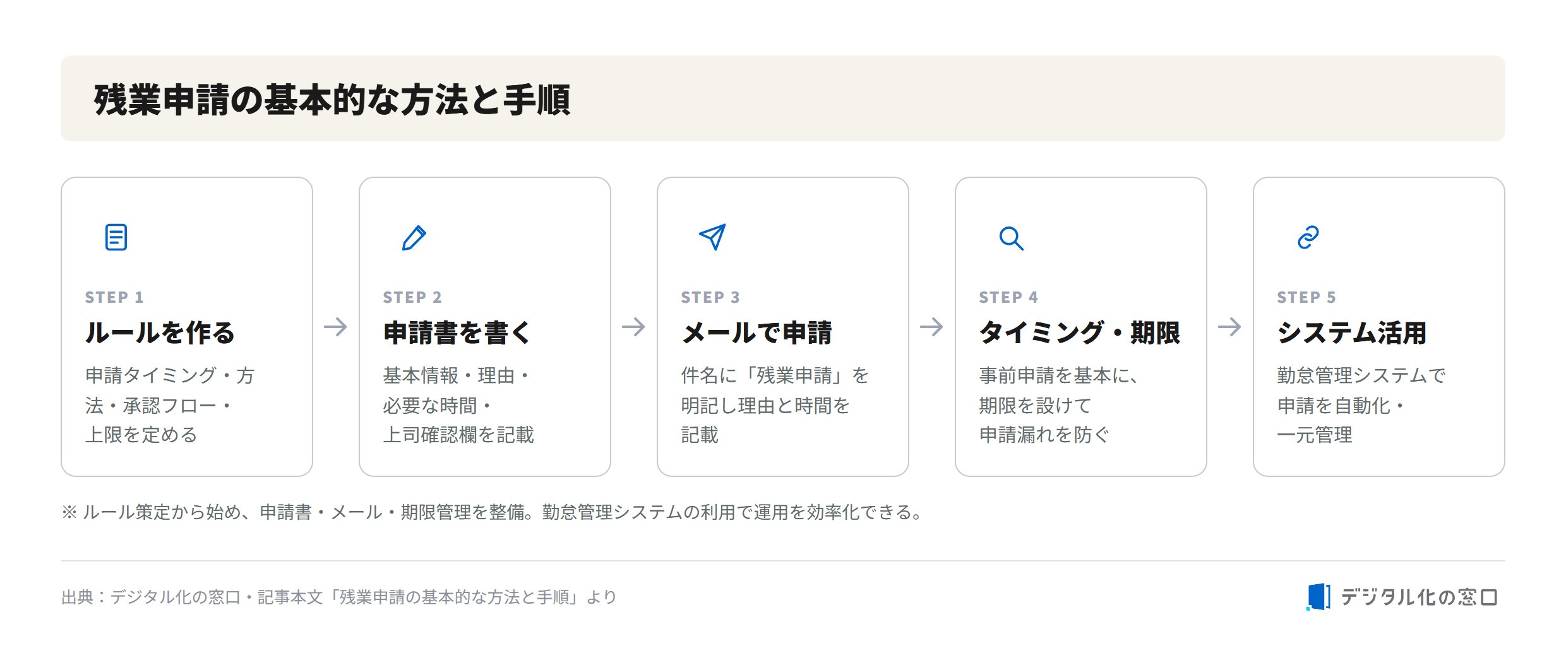Click the 出典 source citation text
This screenshot has width=1566, height=670.
click(x=339, y=597)
